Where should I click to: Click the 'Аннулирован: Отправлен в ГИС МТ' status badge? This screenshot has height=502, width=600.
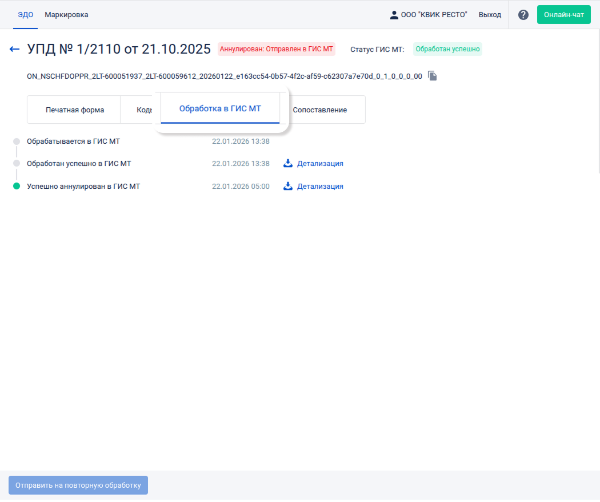[x=276, y=49]
